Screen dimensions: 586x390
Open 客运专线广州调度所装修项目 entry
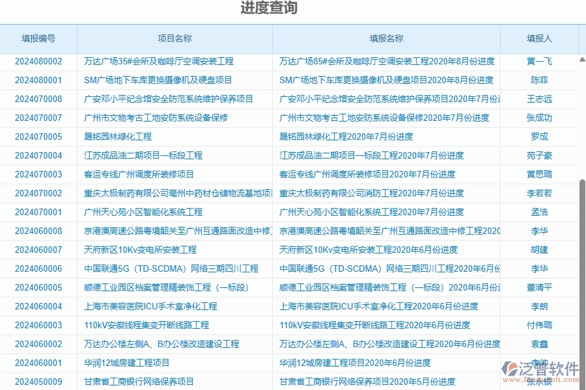click(143, 174)
